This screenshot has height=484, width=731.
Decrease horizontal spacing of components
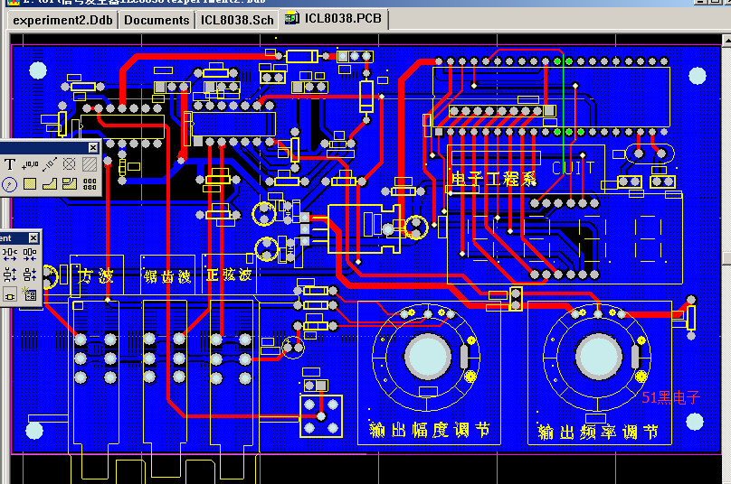[x=30, y=256]
